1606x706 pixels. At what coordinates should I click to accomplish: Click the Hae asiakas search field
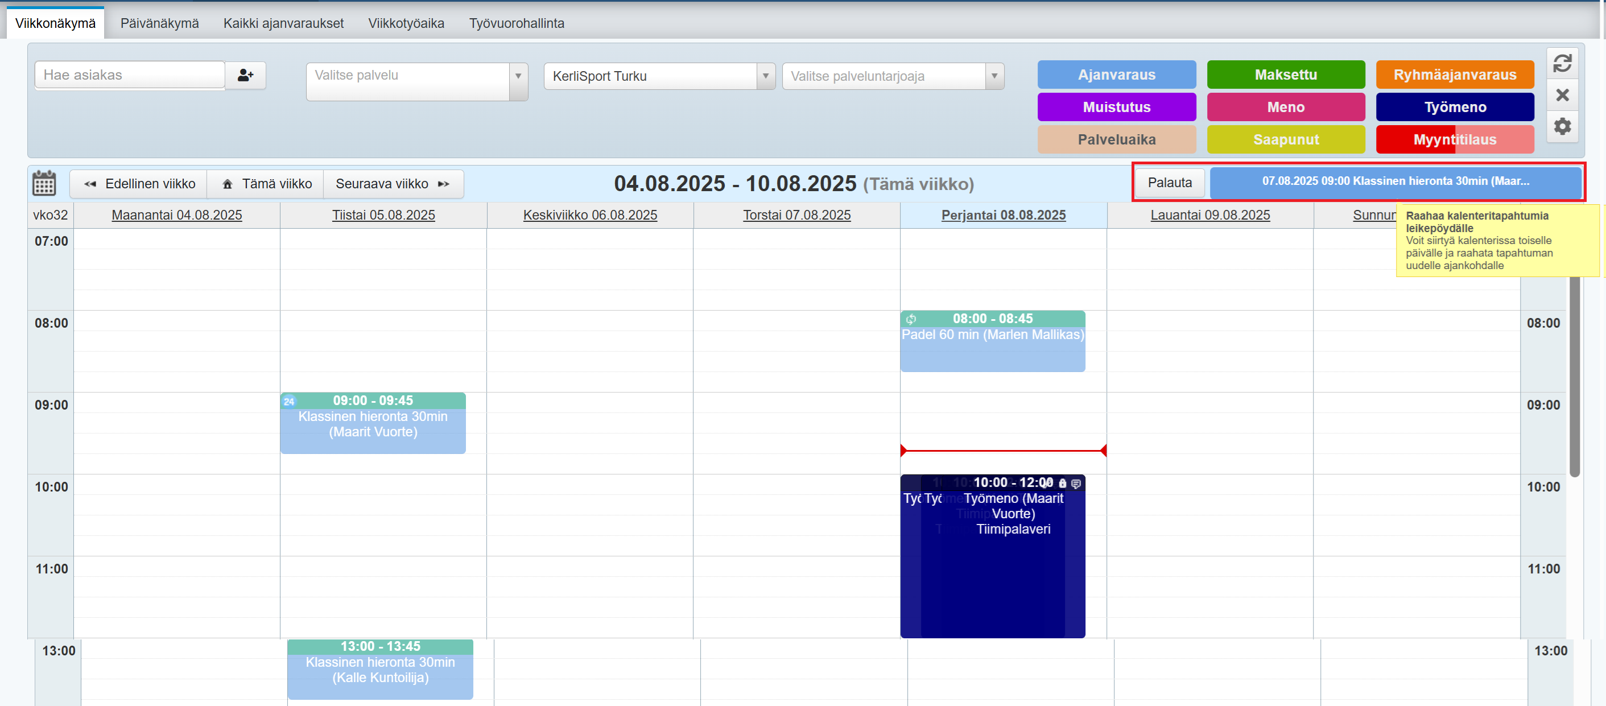pos(130,76)
